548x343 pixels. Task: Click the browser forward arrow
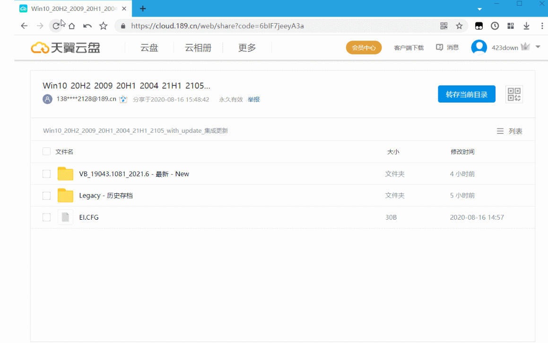[40, 26]
